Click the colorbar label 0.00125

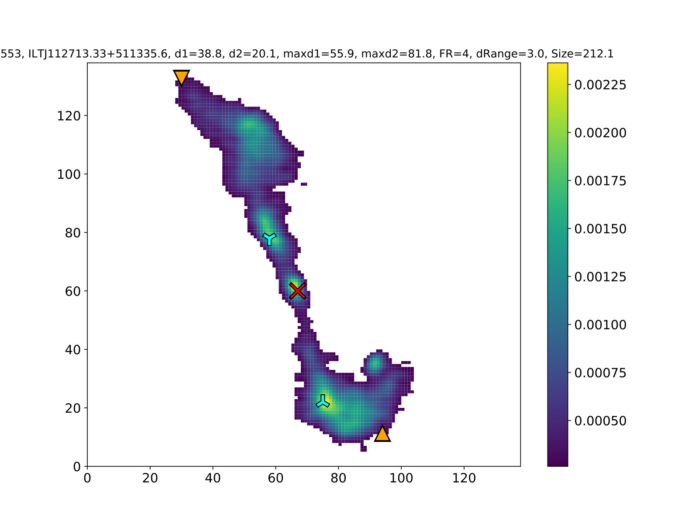(600, 277)
